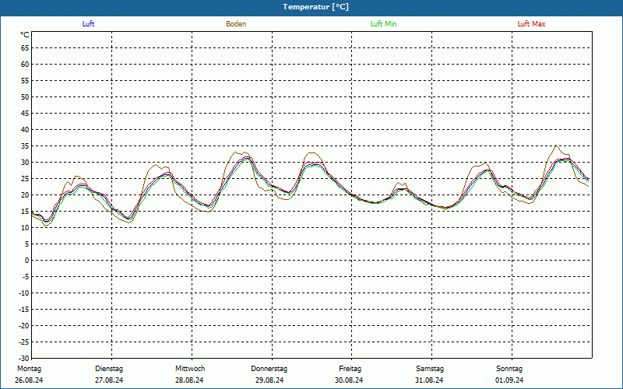Select the Dienstag day label
Screen dimensions: 623x389
click(109, 369)
